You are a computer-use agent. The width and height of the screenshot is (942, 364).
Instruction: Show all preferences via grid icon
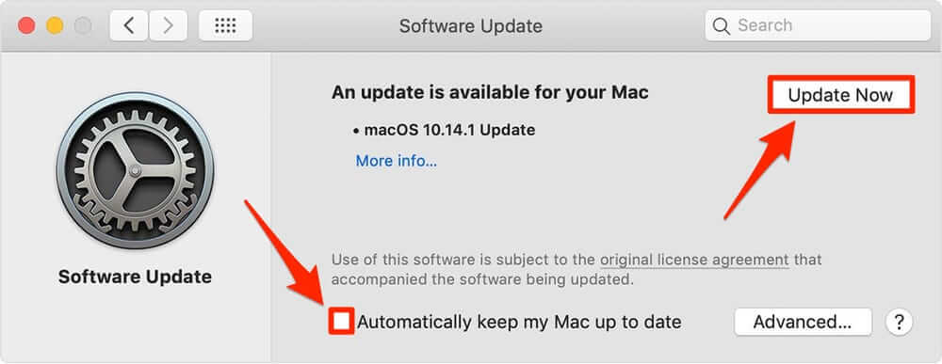tap(225, 25)
